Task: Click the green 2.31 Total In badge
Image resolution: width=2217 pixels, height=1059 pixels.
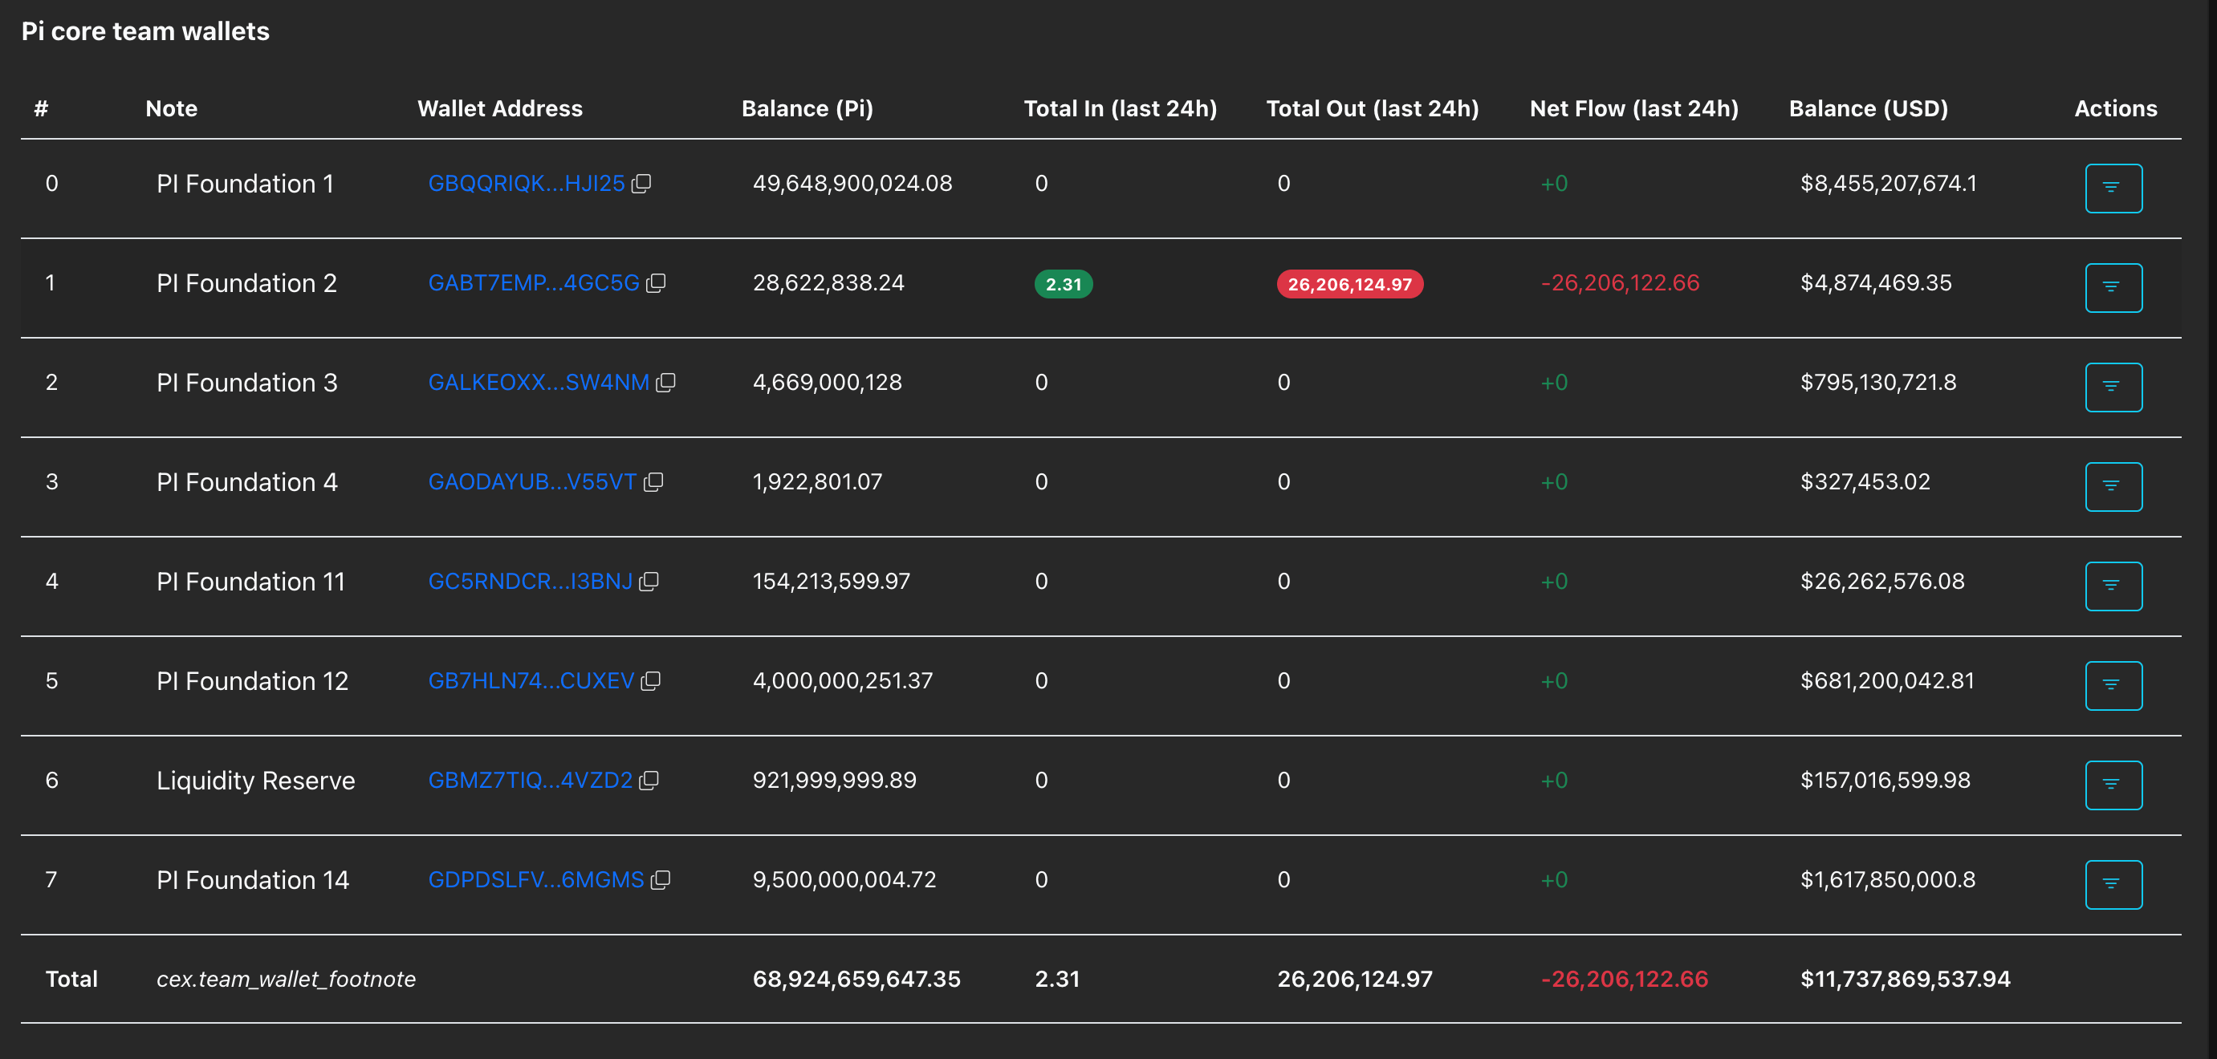Action: pyautogui.click(x=1063, y=284)
